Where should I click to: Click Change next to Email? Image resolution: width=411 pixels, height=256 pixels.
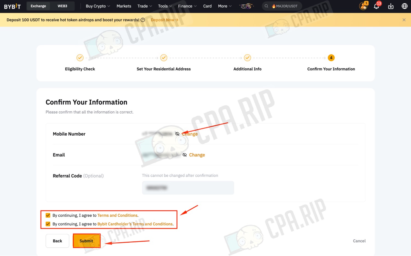tap(197, 155)
